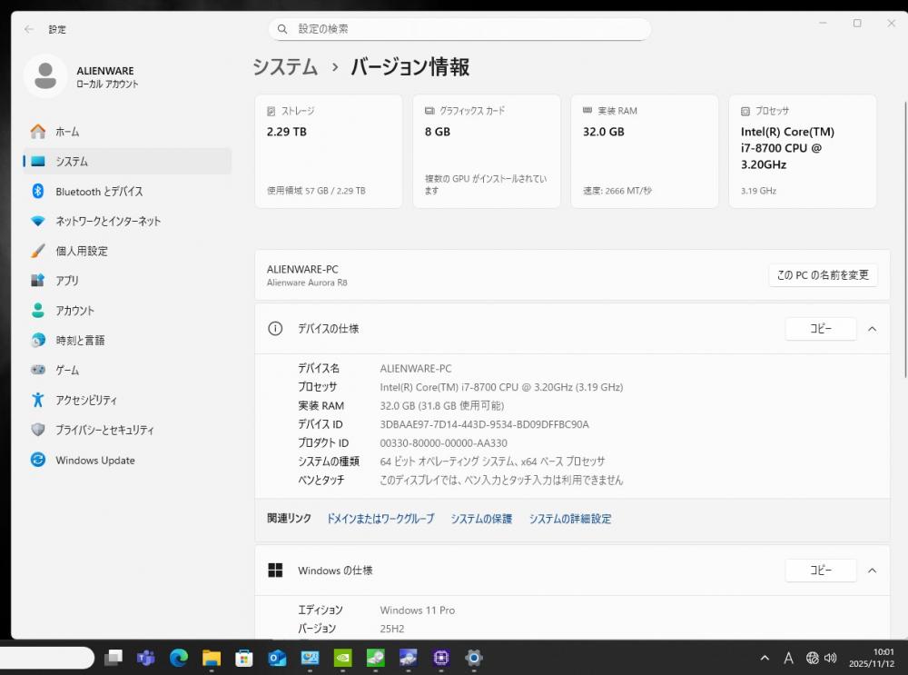The width and height of the screenshot is (908, 675).
Task: Click この PC の名前を変更 button
Action: click(823, 275)
